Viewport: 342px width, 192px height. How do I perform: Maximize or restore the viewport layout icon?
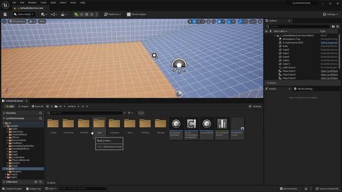tap(260, 21)
